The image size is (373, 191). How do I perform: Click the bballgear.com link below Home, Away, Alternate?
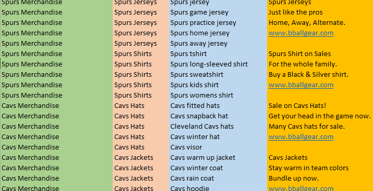[x=301, y=33]
